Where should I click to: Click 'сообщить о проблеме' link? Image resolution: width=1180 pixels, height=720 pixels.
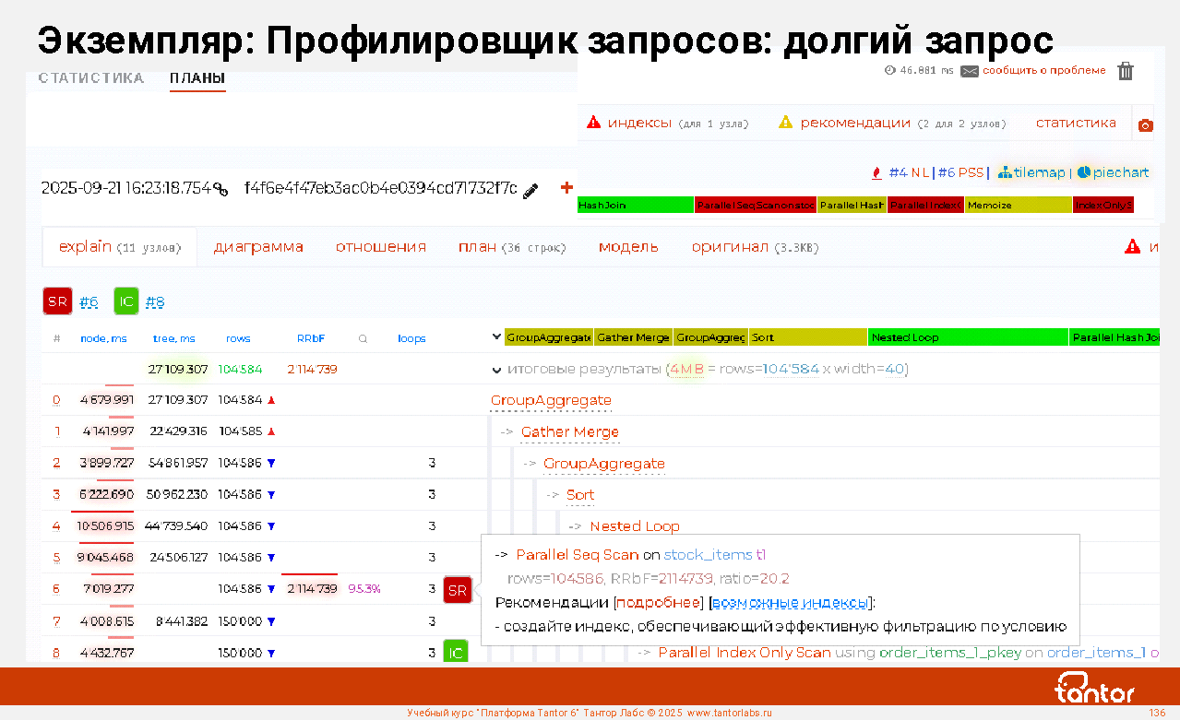point(1043,71)
